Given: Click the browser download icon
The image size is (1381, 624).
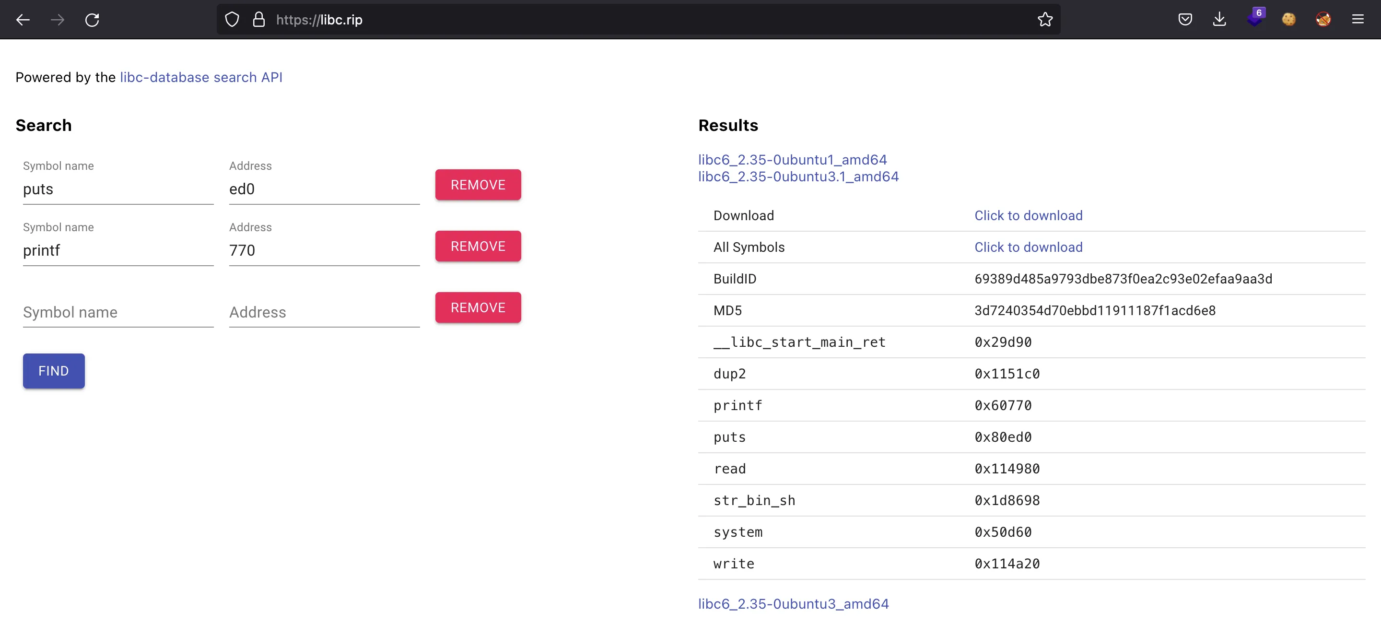Looking at the screenshot, I should [1220, 19].
